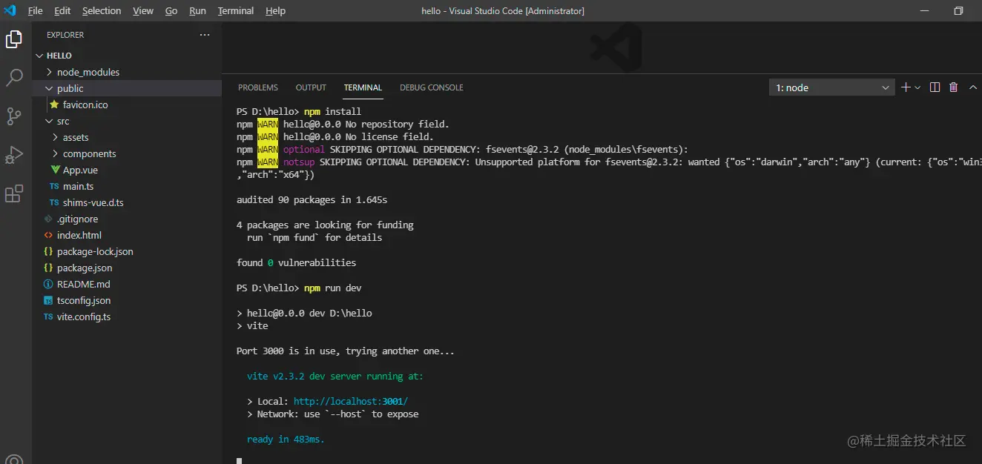982x464 pixels.
Task: Expand the node_modules folder
Action: [x=128, y=72]
